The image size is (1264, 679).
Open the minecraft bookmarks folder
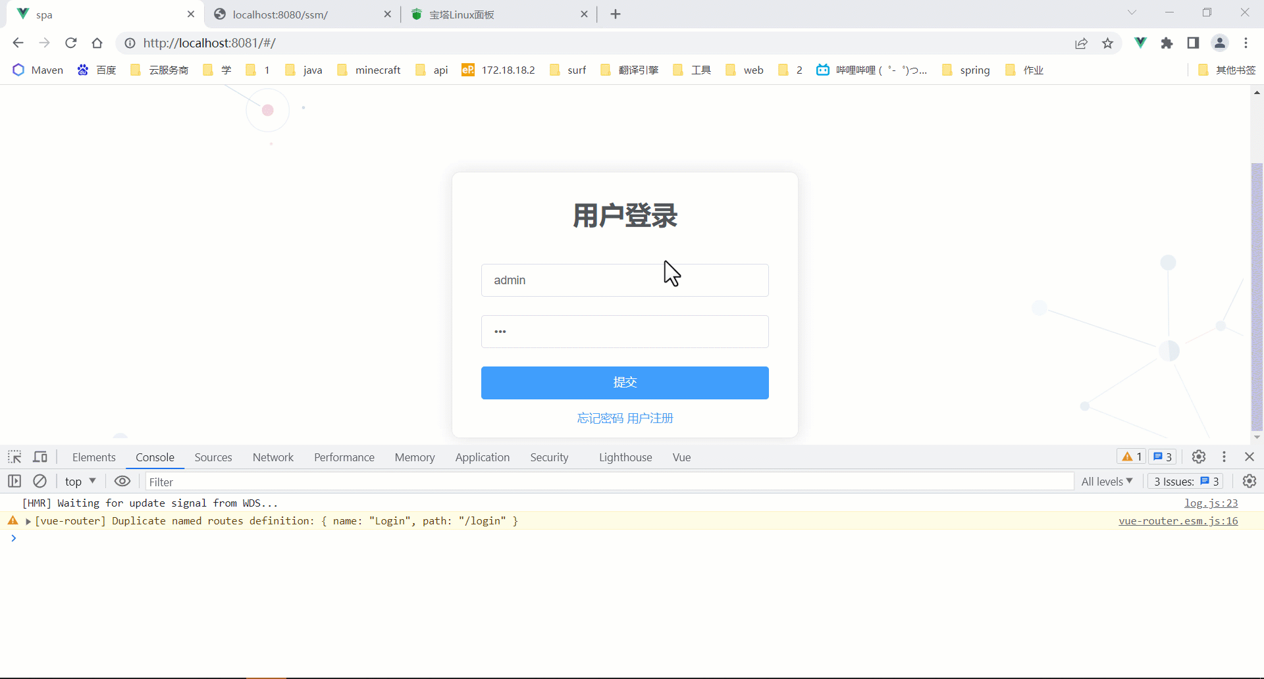click(369, 70)
